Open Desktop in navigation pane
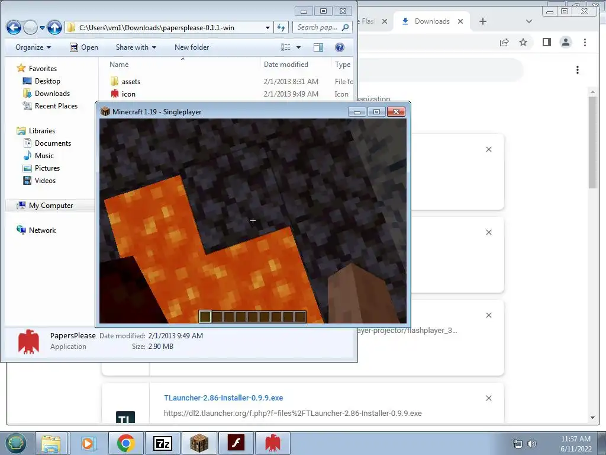This screenshot has height=455, width=606. [x=47, y=81]
